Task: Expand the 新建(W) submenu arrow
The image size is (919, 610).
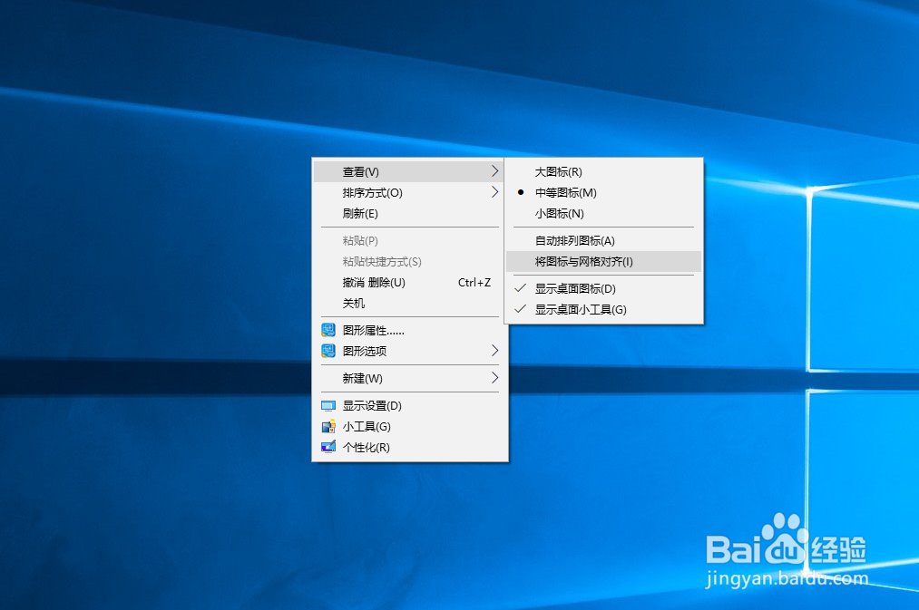Action: click(494, 378)
